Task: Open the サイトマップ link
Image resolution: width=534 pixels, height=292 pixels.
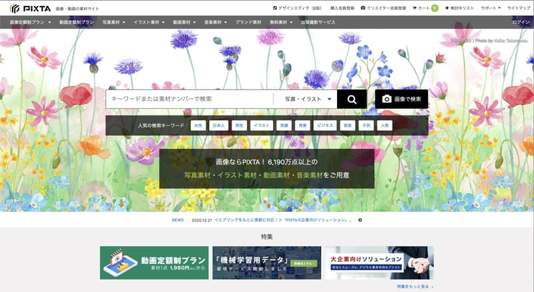Action: (519, 8)
